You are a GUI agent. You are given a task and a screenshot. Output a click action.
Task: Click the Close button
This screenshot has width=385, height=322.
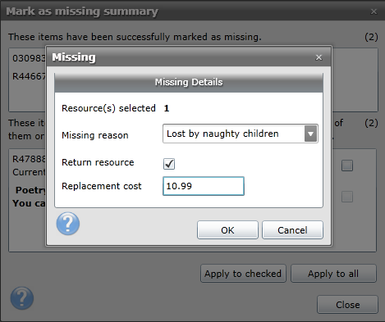tap(347, 305)
